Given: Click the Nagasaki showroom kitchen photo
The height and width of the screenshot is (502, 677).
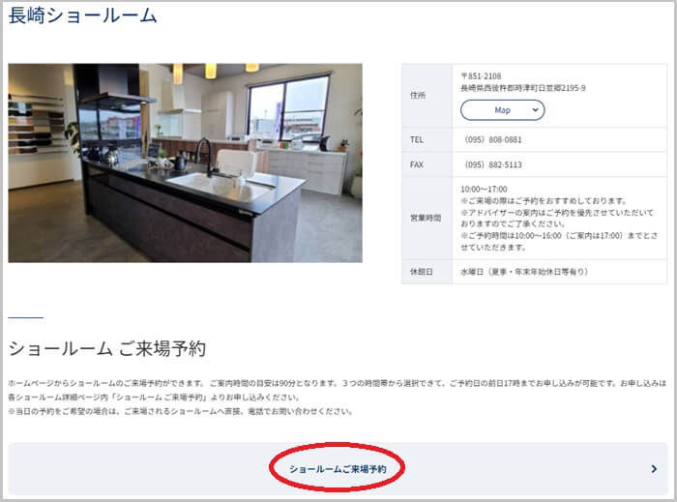Looking at the screenshot, I should (x=185, y=162).
